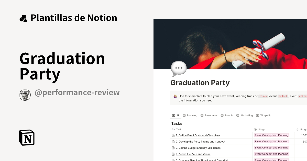The height and width of the screenshot is (161, 307).
Task: Click the author avatar photo
Action: click(25, 95)
